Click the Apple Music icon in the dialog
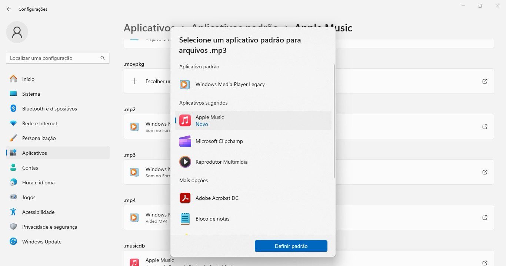This screenshot has width=506, height=266. [185, 120]
